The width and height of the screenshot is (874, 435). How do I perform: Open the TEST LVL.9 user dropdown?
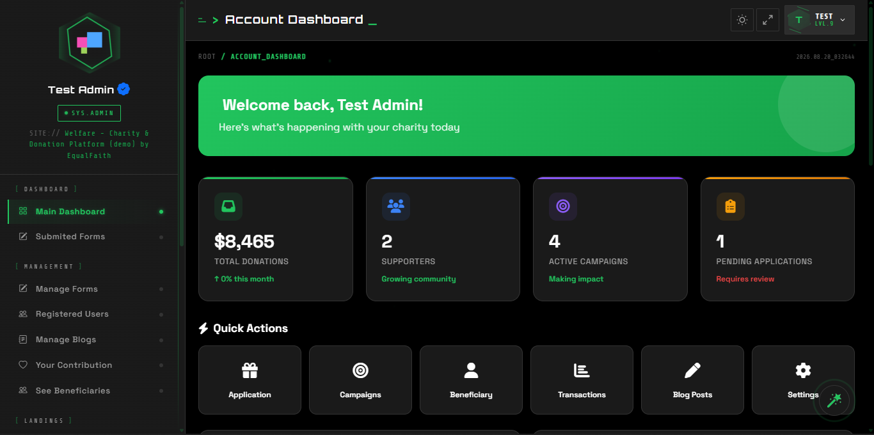[820, 20]
